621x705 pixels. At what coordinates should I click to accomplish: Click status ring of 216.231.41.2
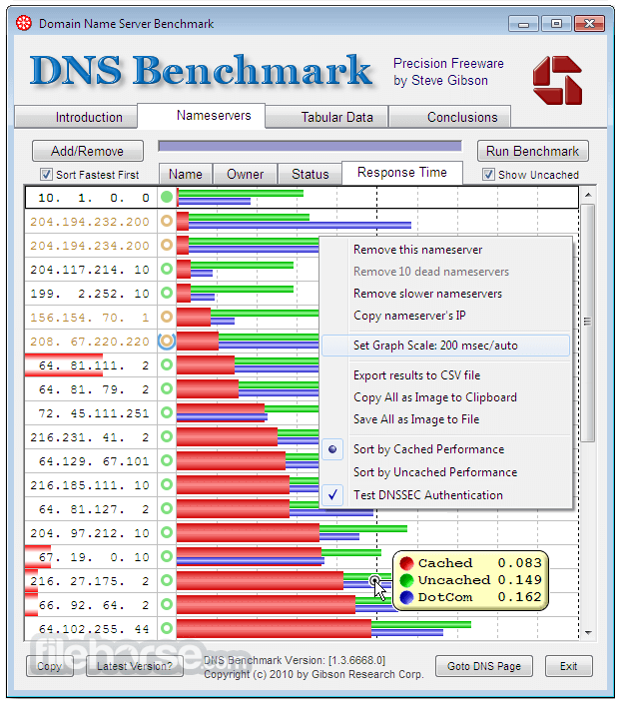click(167, 436)
